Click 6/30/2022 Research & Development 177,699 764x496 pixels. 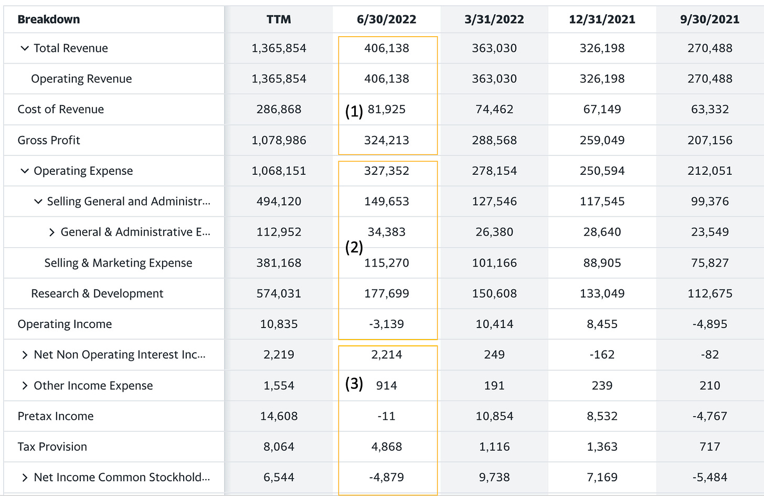pos(387,293)
